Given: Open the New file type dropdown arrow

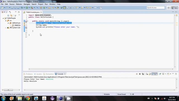Looking at the screenshot, I should (x=5, y=8).
